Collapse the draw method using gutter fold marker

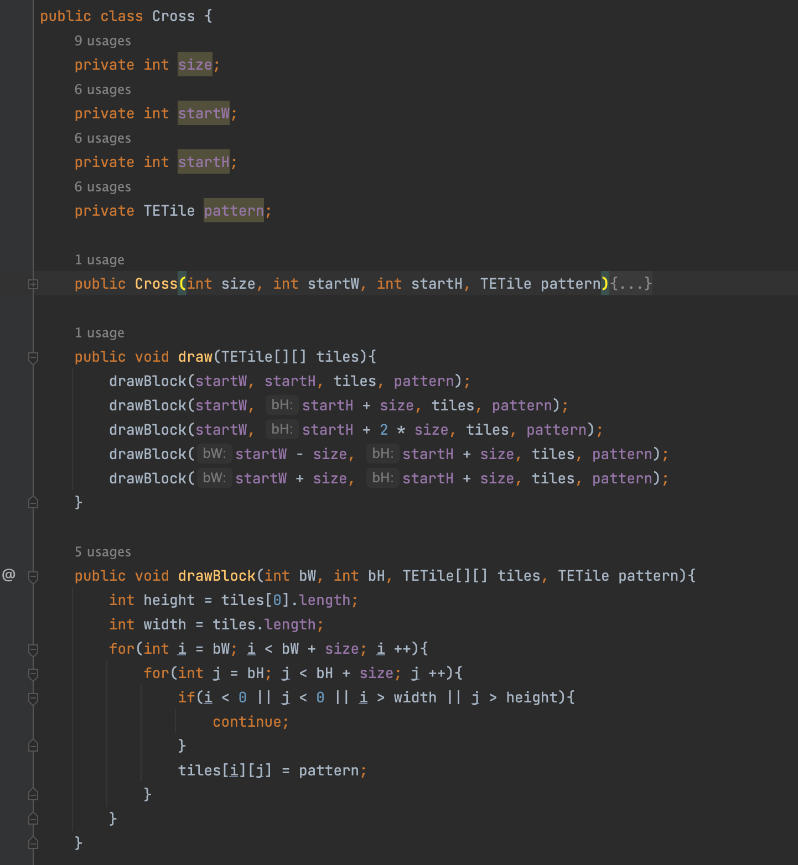tap(33, 358)
